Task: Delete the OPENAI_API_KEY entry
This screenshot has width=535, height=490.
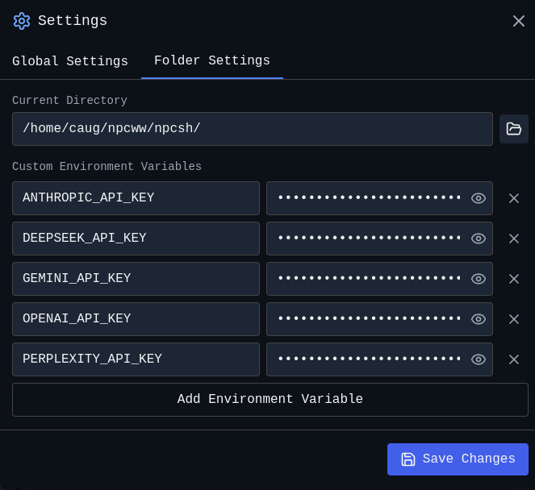Action: 514,319
